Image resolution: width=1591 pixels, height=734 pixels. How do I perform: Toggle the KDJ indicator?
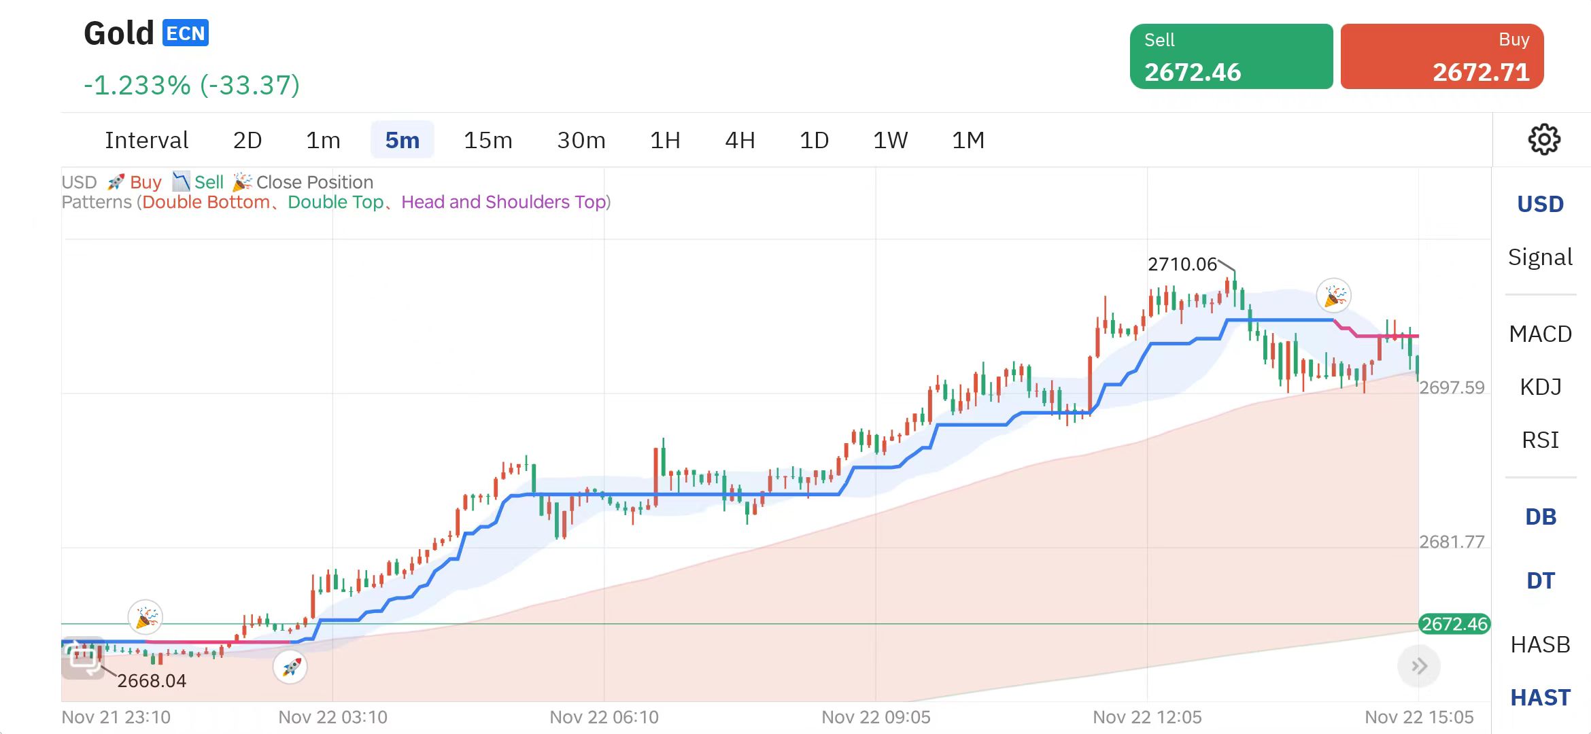click(x=1540, y=387)
